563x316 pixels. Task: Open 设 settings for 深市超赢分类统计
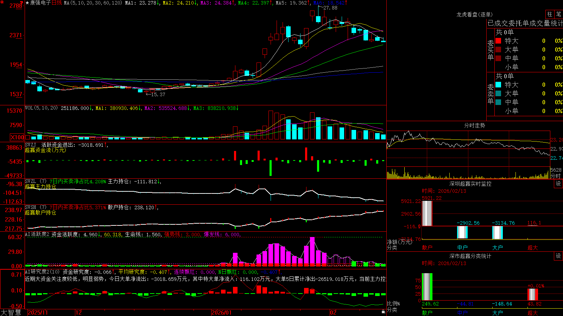pyautogui.click(x=558, y=256)
